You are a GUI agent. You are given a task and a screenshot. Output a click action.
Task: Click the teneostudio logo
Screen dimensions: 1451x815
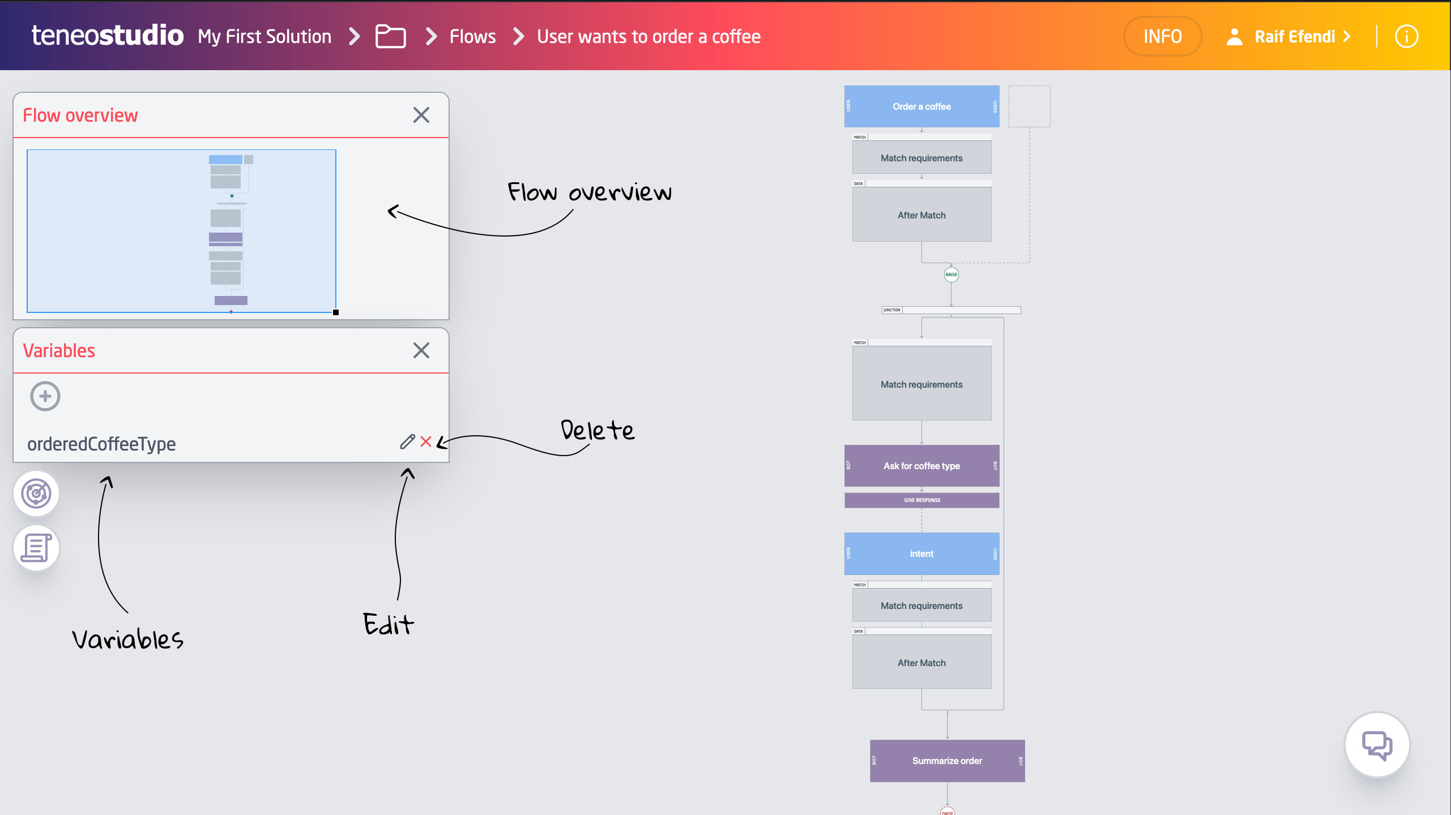click(x=108, y=36)
